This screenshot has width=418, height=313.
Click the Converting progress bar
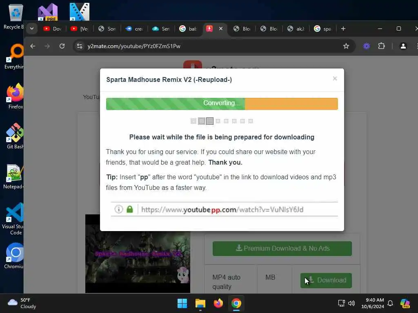click(x=222, y=104)
